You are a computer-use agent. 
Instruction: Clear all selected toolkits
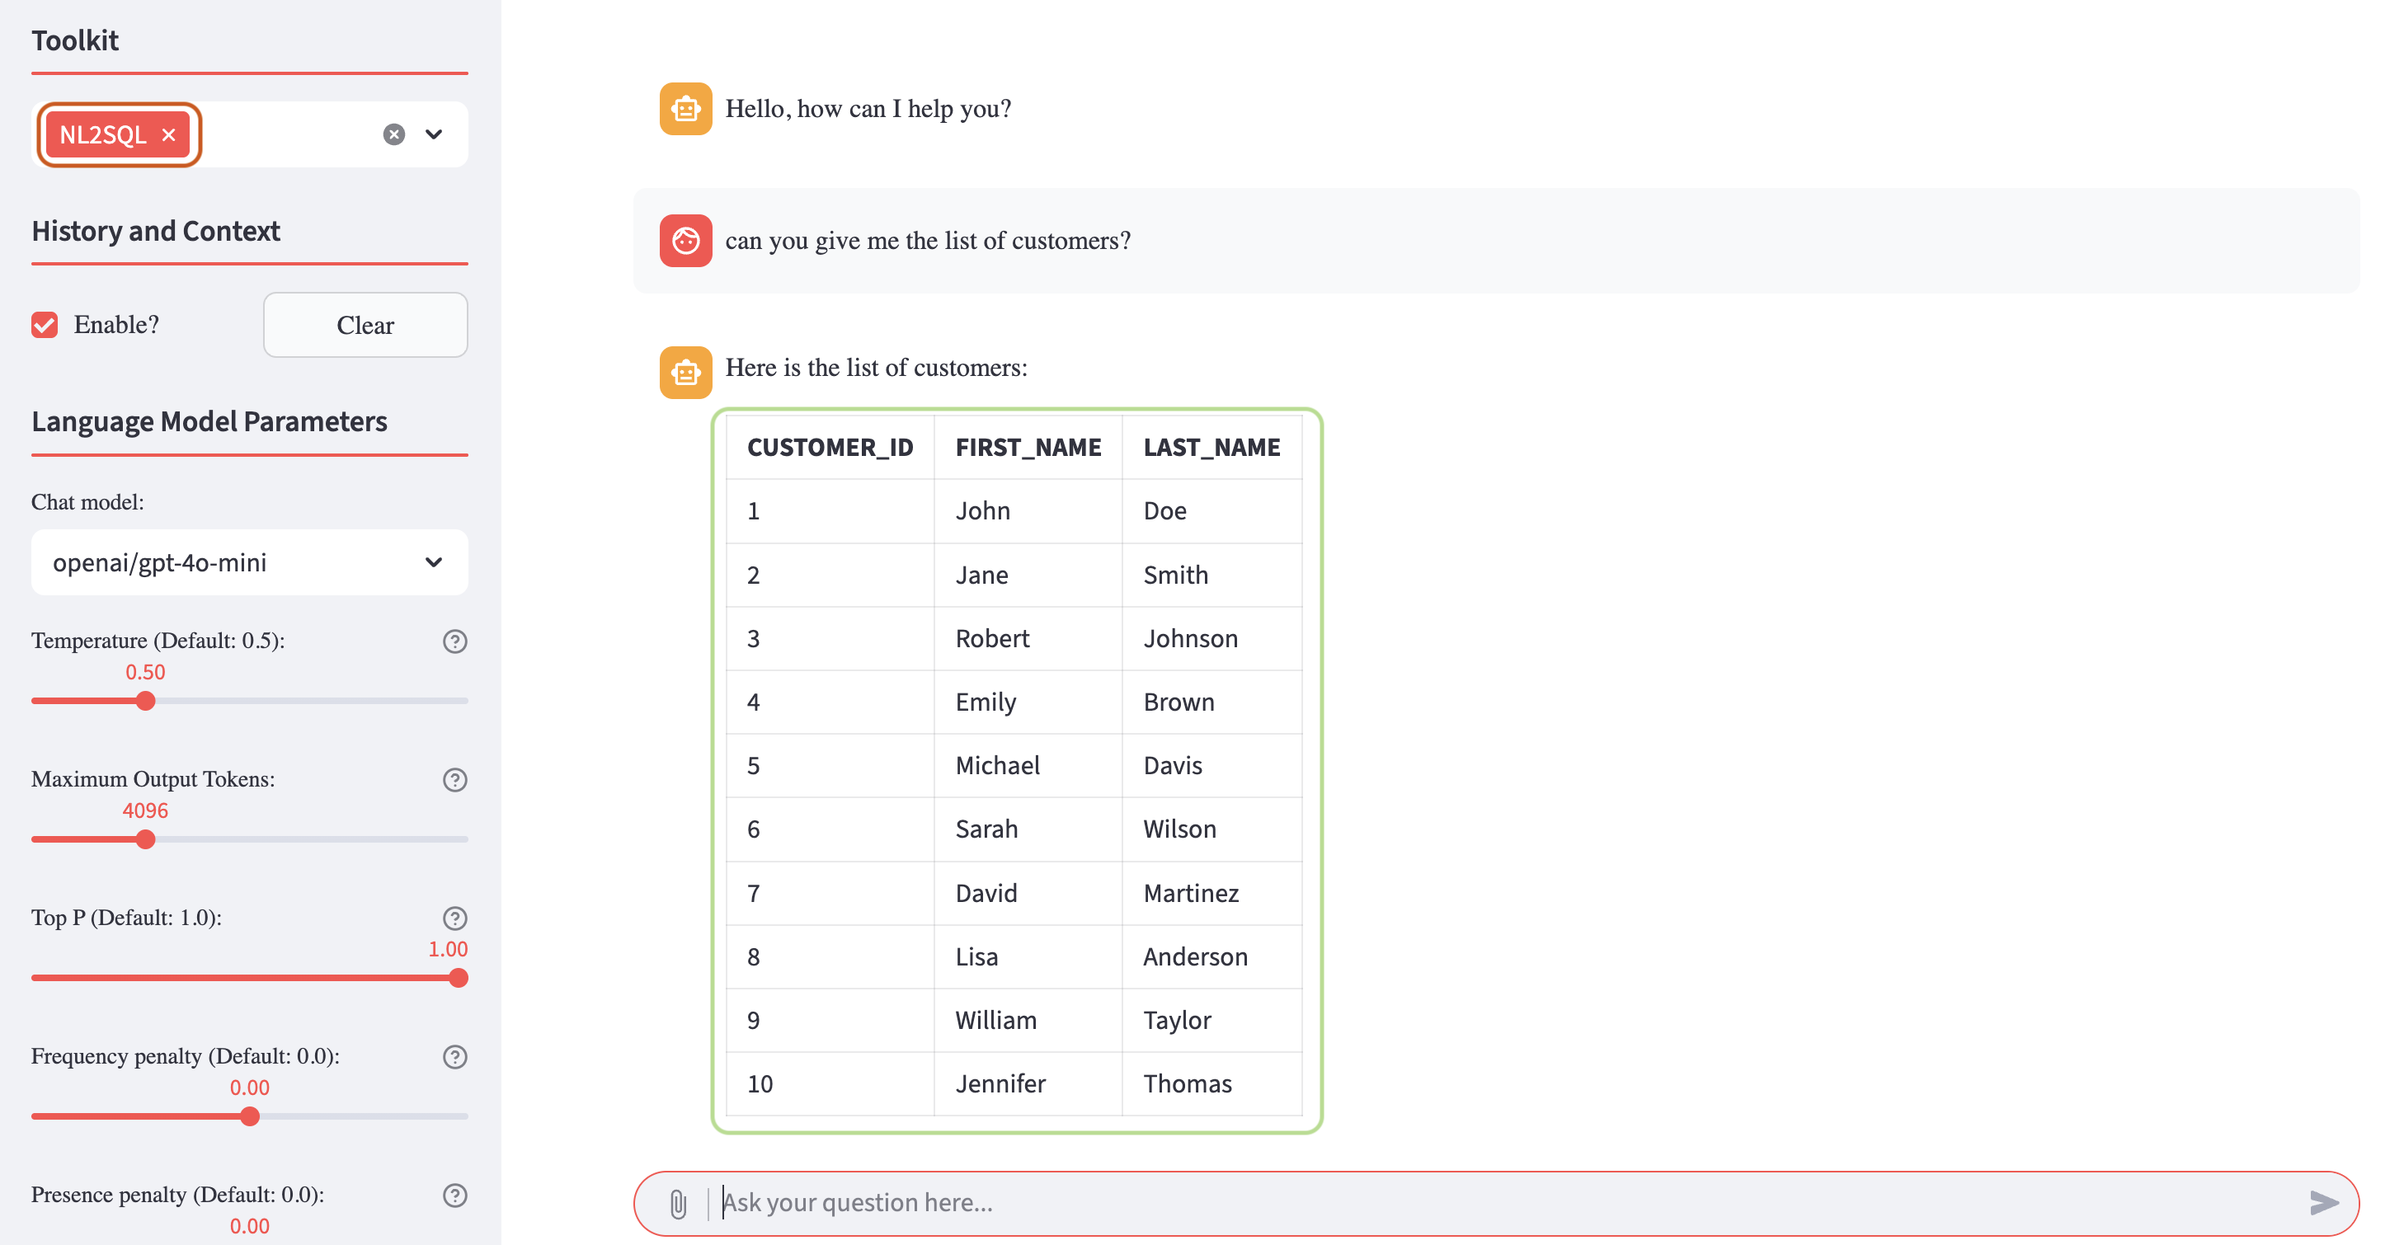pos(394,134)
